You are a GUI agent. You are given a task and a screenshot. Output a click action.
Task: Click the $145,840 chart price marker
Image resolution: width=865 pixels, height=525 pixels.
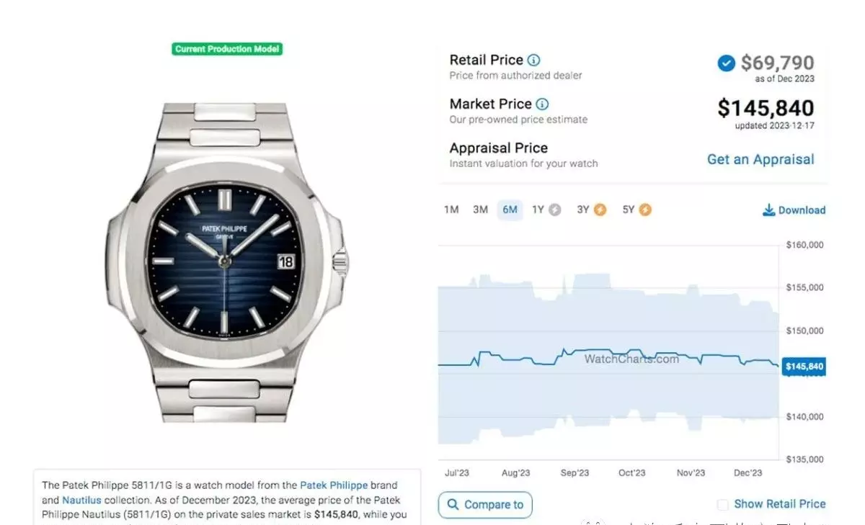(804, 367)
